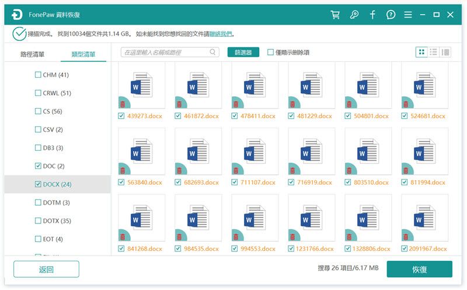Click the 2091967.docx file name
Viewport: 467px width, 290px height.
point(428,248)
